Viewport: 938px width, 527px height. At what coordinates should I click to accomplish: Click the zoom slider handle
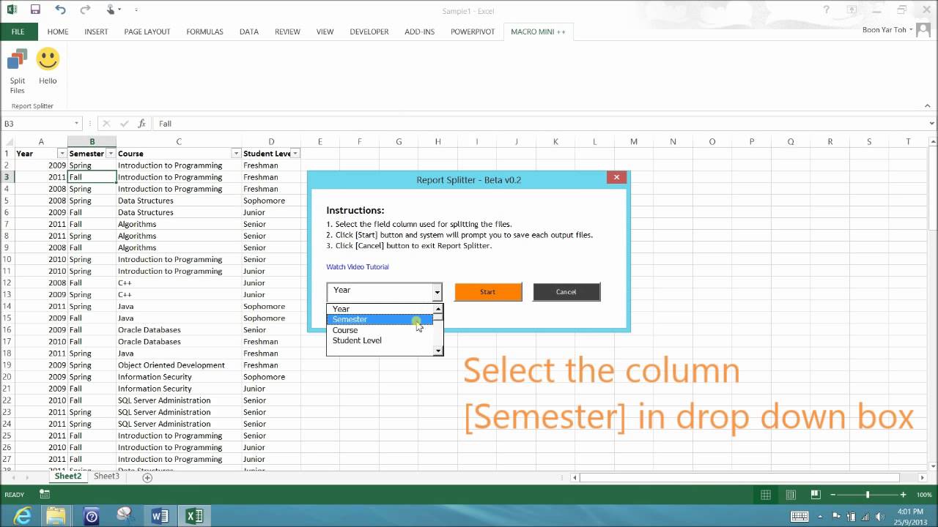[x=868, y=495]
